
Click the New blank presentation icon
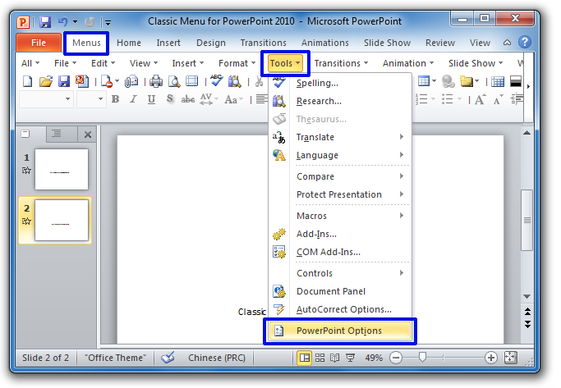pyautogui.click(x=27, y=81)
